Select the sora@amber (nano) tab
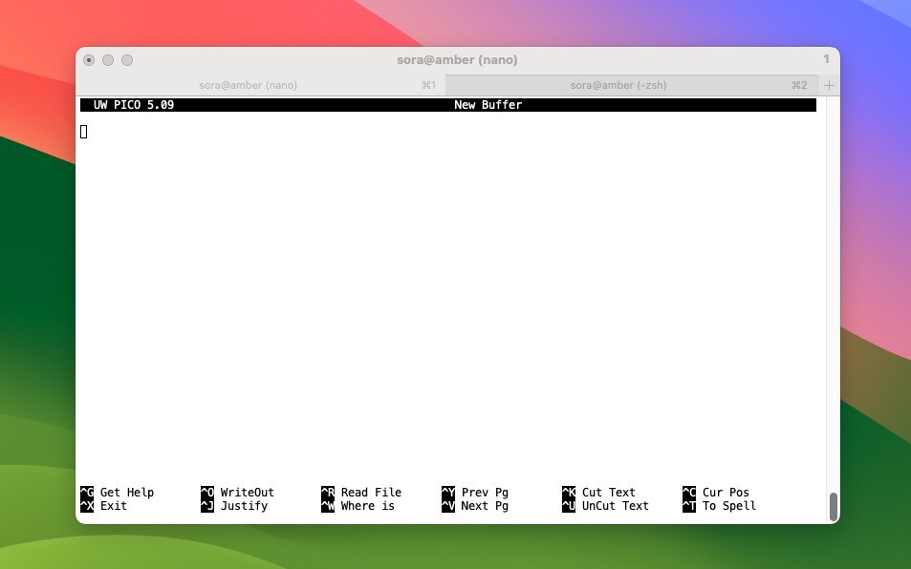 (x=249, y=85)
